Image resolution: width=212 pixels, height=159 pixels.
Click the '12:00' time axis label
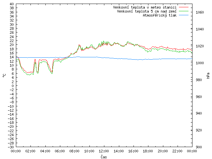point(104,151)
